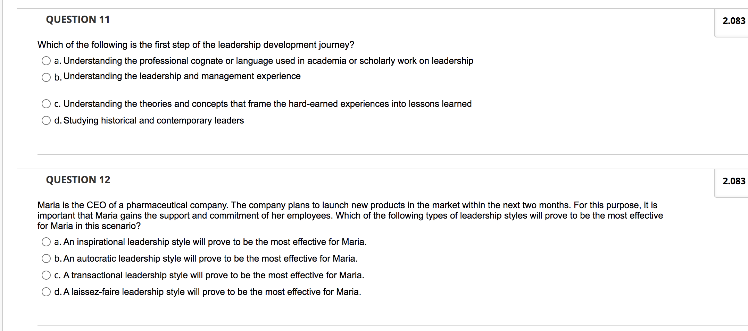748x331 pixels.
Task: Click the 'inspirational leadership style' answer text
Action: tap(215, 242)
